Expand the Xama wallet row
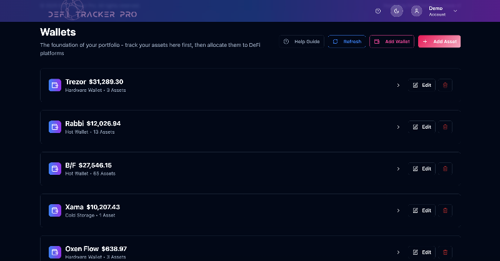The width and height of the screenshot is (500, 261). point(398,210)
